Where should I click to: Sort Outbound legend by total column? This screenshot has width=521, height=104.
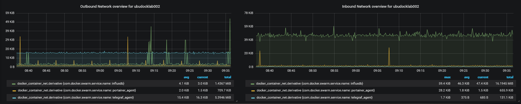click(x=228, y=77)
